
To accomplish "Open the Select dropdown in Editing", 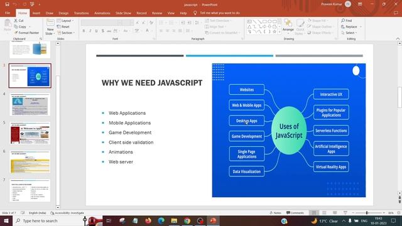I will point(349,33).
